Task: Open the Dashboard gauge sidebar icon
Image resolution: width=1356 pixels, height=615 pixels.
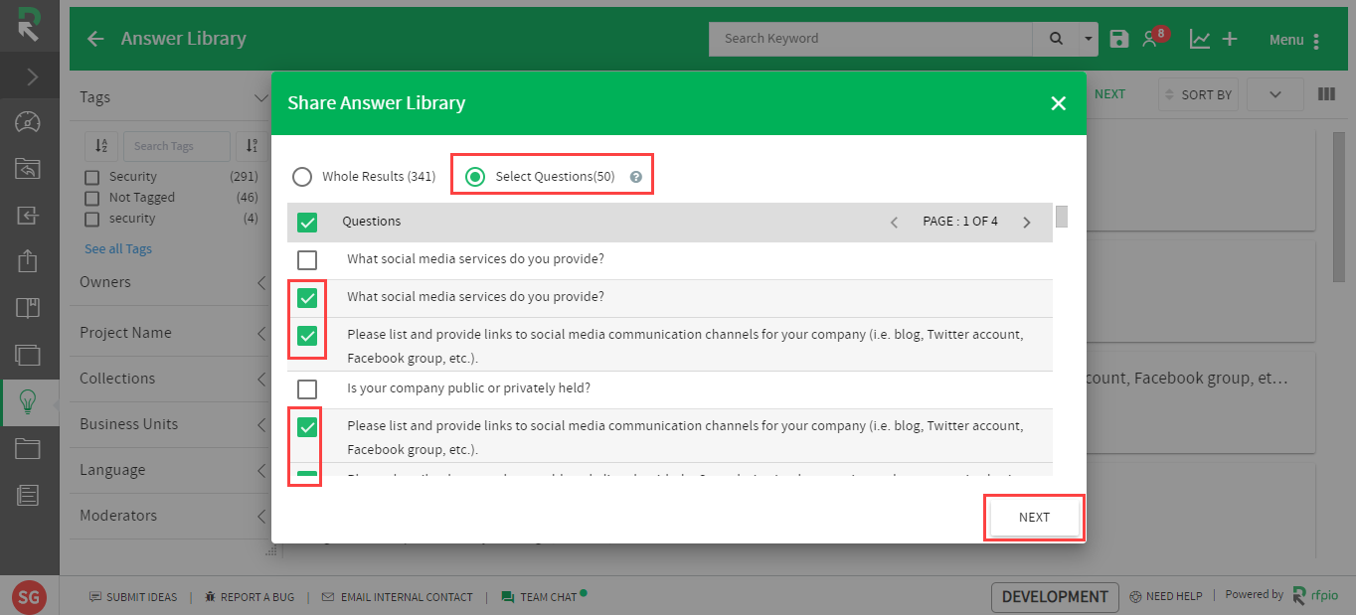Action: pos(28,122)
